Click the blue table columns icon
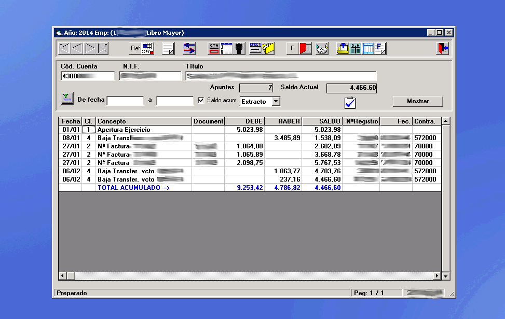This screenshot has width=505, height=319. coord(368,48)
